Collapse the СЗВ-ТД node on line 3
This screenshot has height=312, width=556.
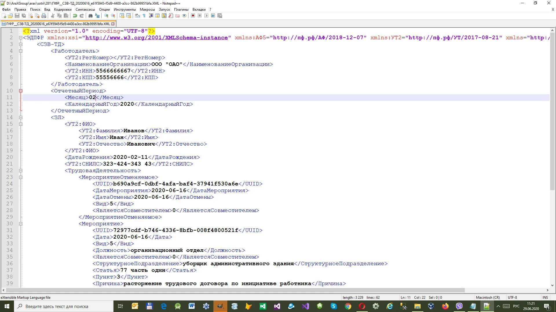coord(21,44)
